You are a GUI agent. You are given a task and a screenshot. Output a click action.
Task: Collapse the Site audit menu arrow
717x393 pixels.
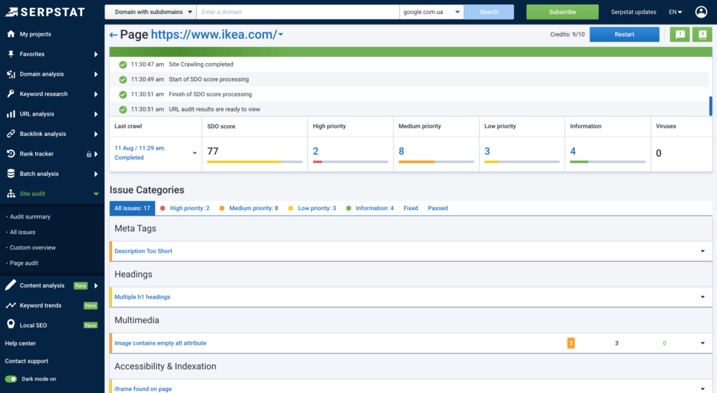coord(96,194)
